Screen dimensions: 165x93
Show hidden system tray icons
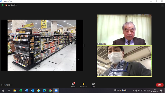tap(133, 91)
